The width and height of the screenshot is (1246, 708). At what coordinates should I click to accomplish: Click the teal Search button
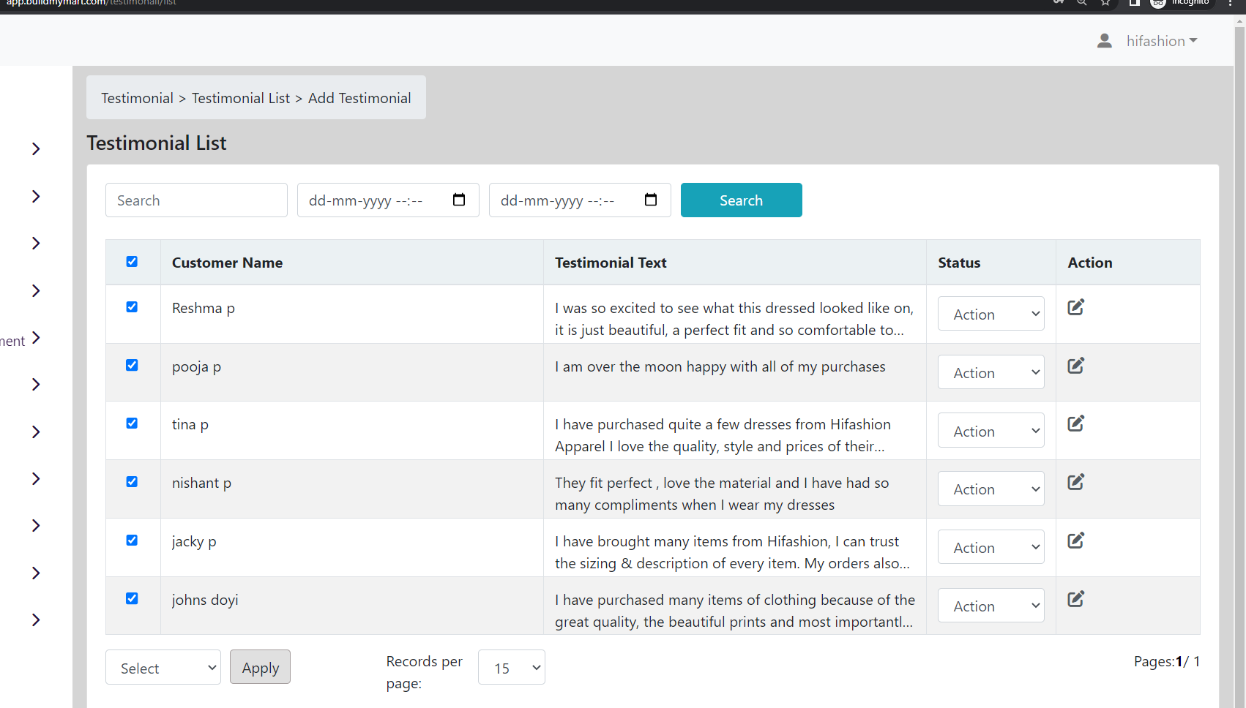pyautogui.click(x=742, y=200)
